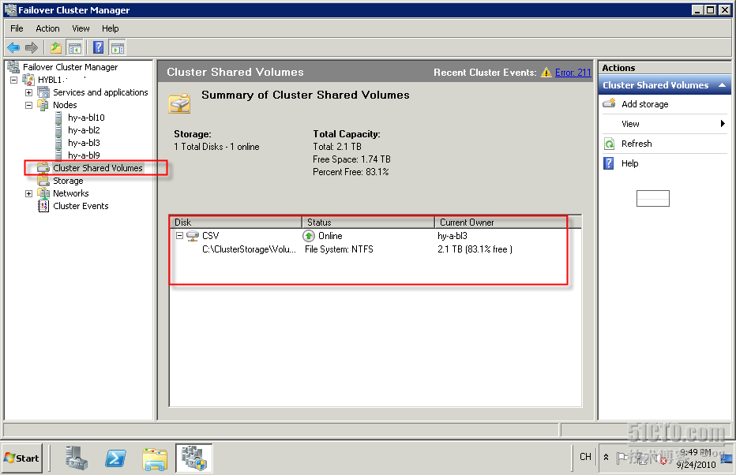Select the HYBL1 cluster node
Image resolution: width=736 pixels, height=475 pixels.
(50, 80)
